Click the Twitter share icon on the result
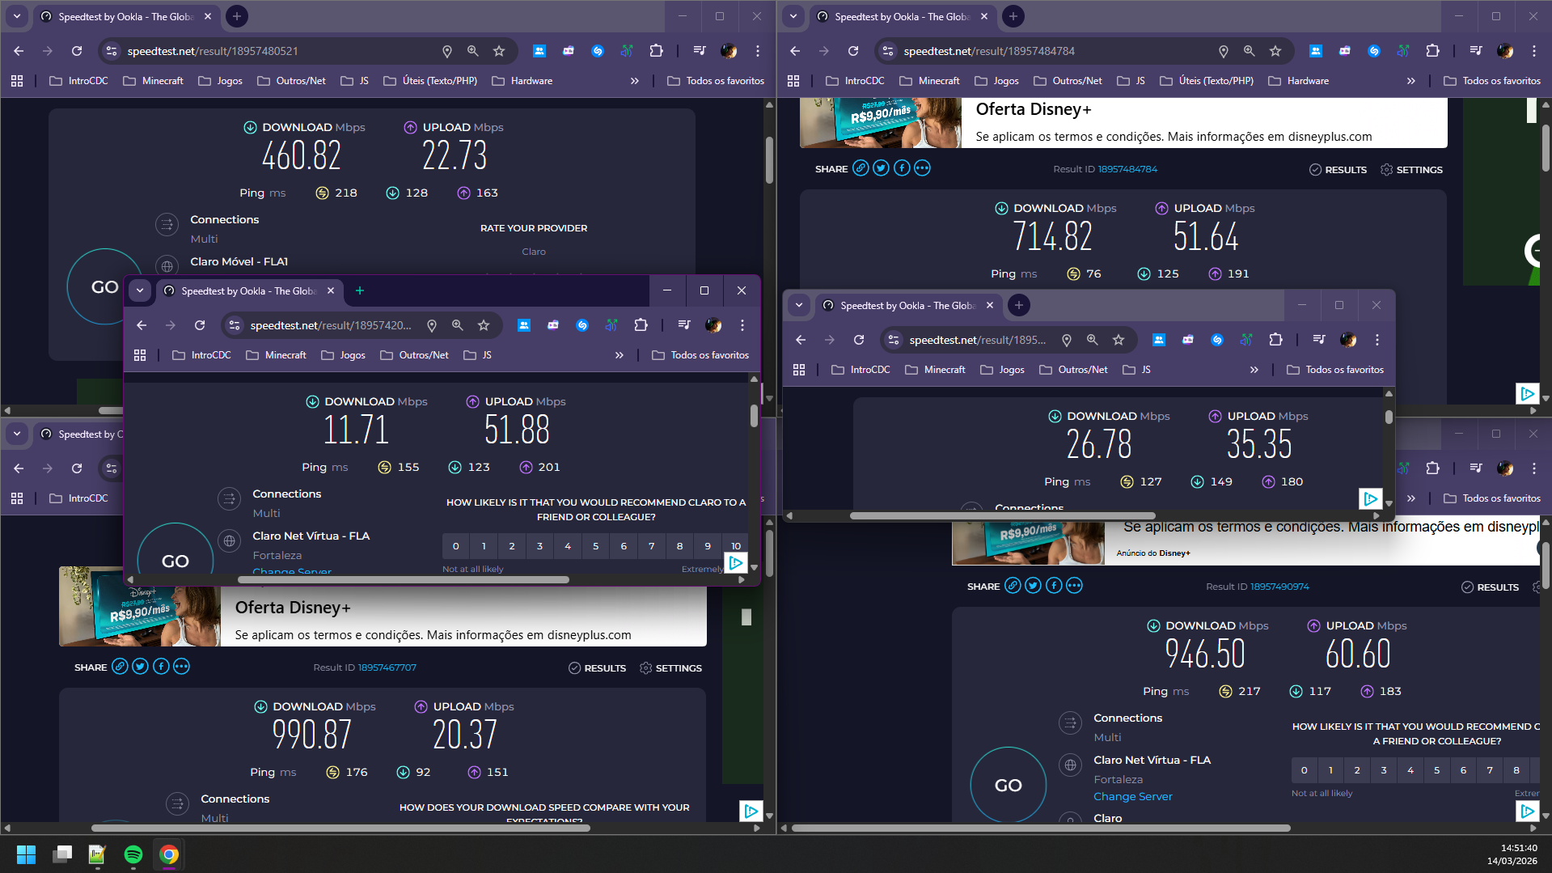This screenshot has width=1552, height=873. pyautogui.click(x=140, y=666)
